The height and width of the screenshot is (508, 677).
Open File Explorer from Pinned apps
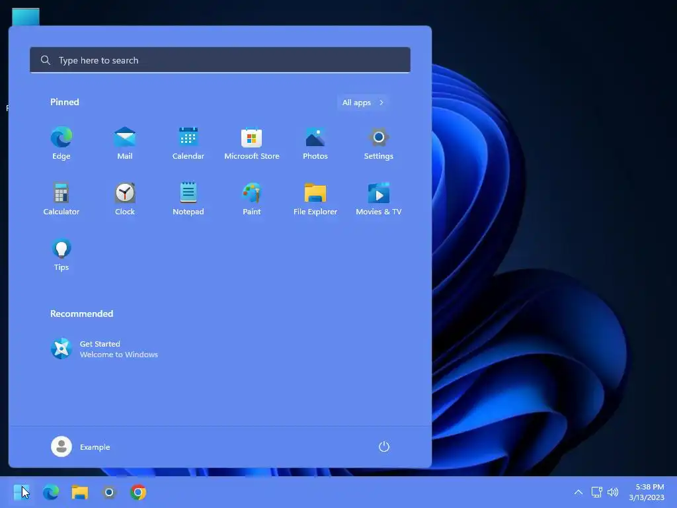[x=315, y=198]
